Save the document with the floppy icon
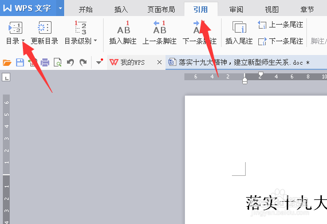Screen dimensions: 327x224 (20, 62)
